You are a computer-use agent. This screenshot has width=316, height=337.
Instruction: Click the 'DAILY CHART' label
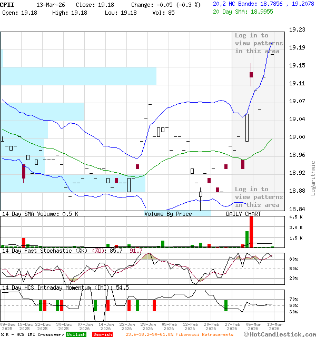[x=243, y=214]
